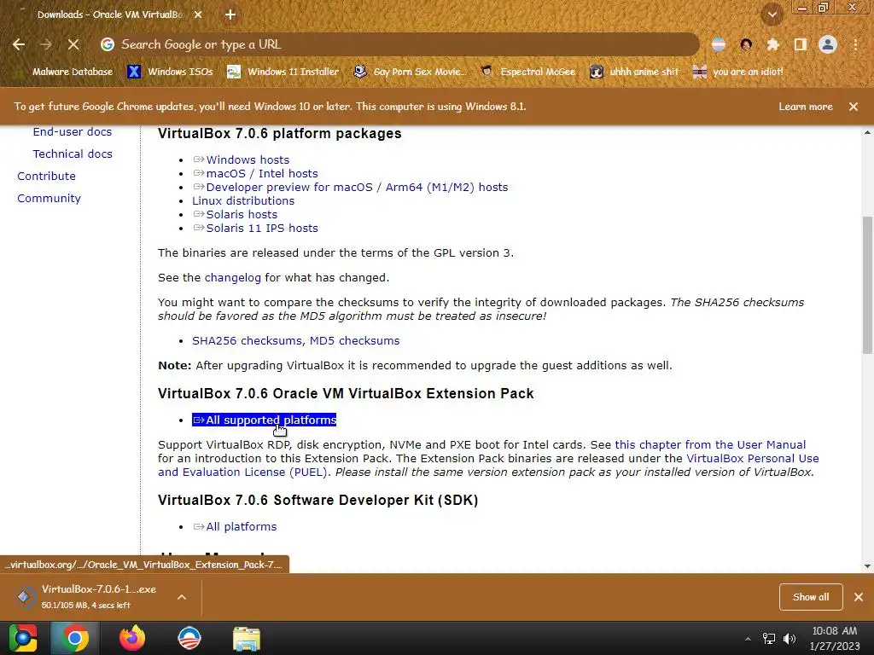This screenshot has height=655, width=874.
Task: Open the Linux distributions link
Action: (x=243, y=201)
